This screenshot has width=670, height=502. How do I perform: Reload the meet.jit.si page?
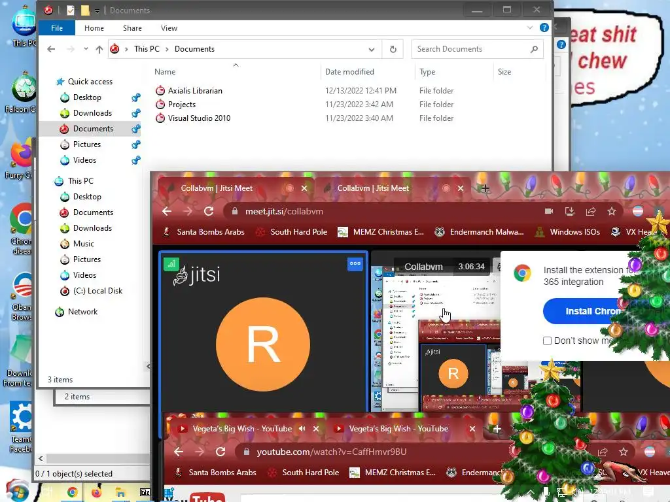209,211
